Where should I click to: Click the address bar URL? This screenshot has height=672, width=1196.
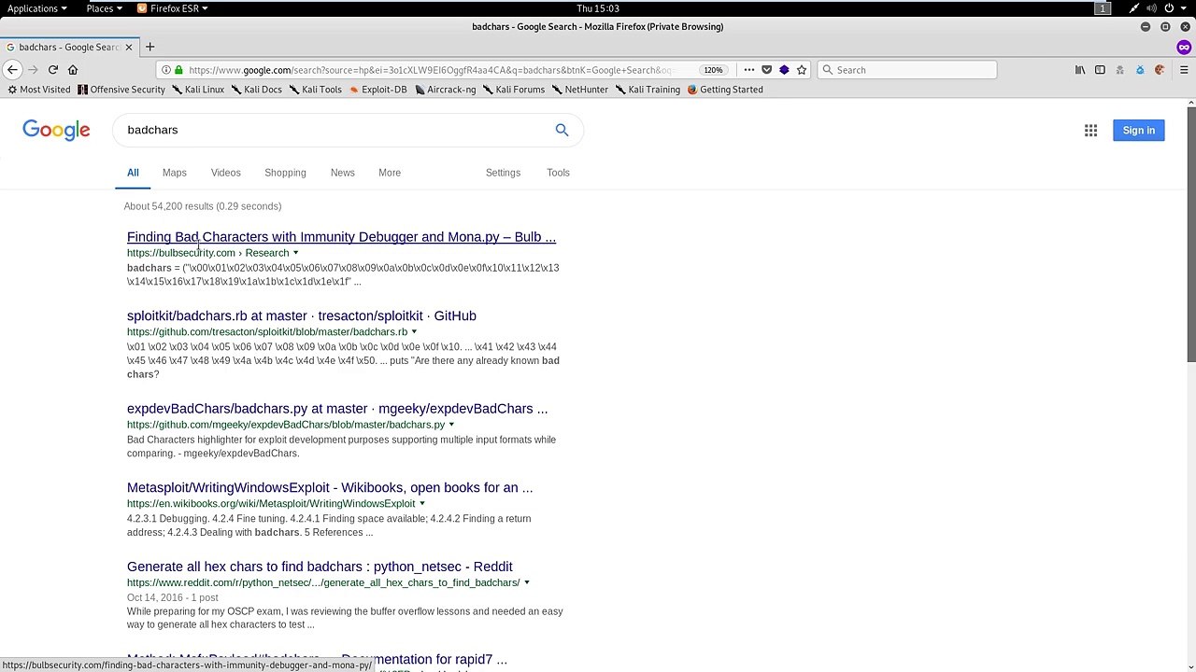click(x=430, y=70)
